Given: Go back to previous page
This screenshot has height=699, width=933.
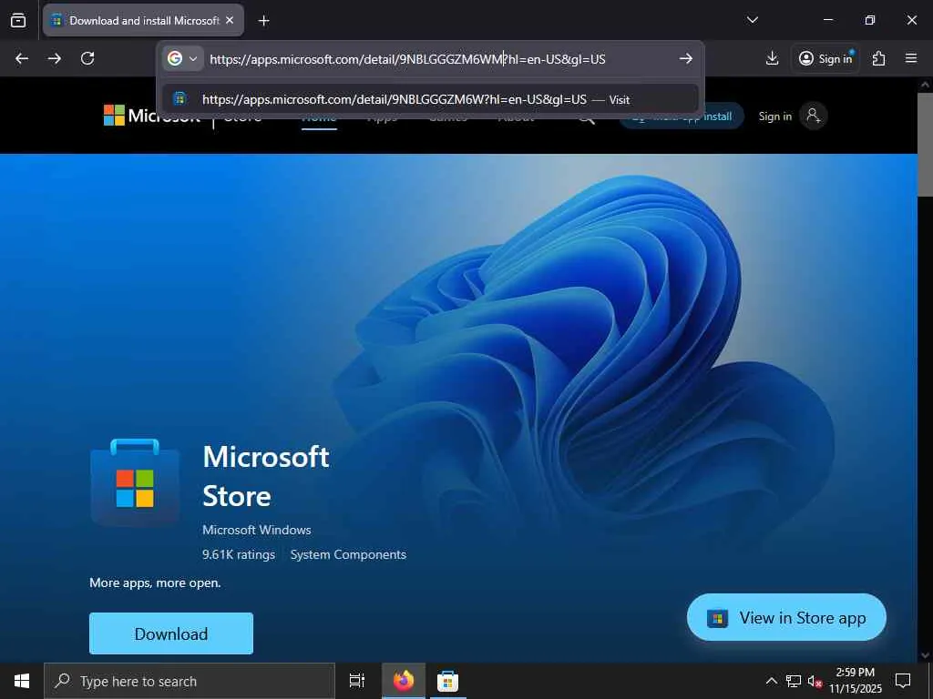Looking at the screenshot, I should 22,58.
